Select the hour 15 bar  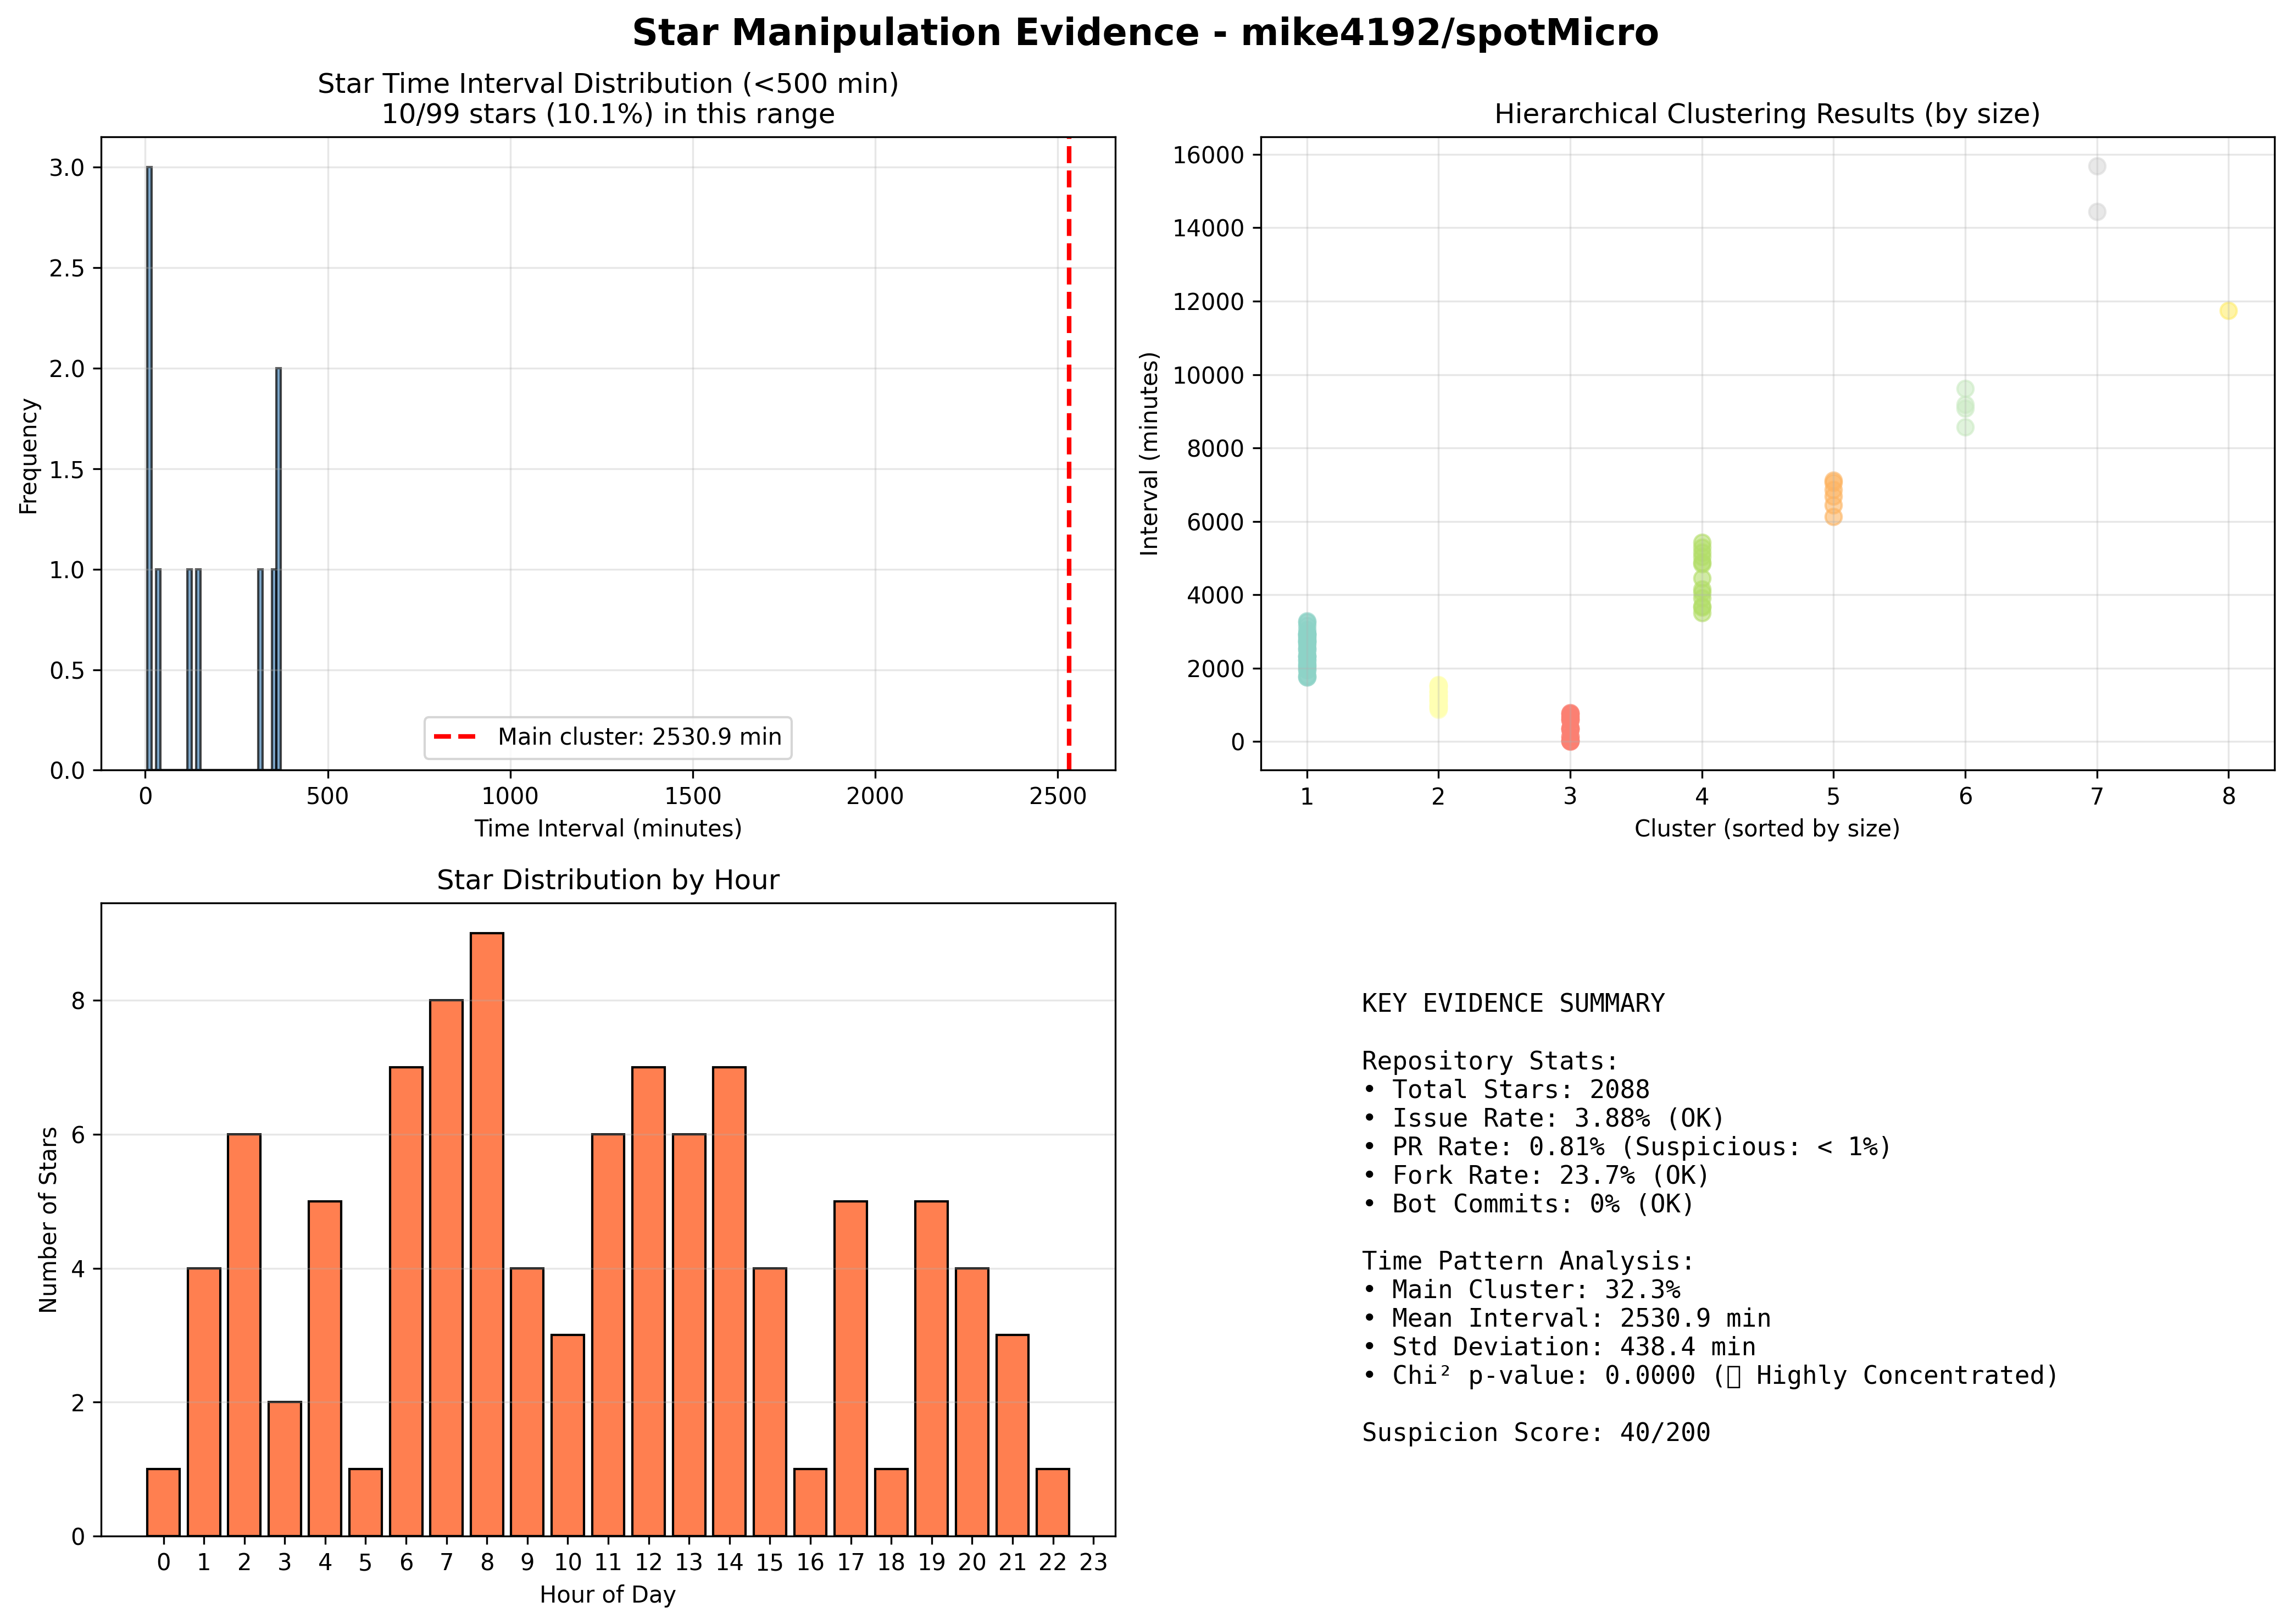[770, 1402]
